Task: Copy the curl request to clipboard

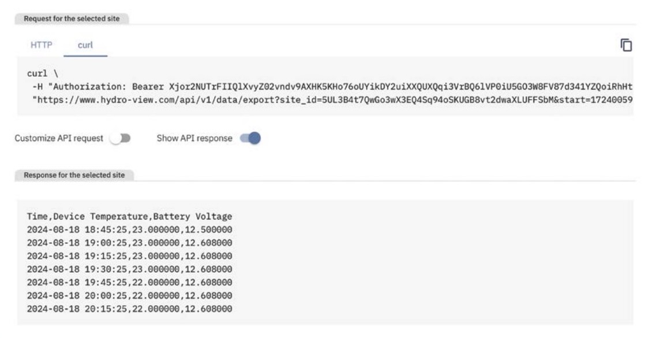Action: [x=626, y=44]
